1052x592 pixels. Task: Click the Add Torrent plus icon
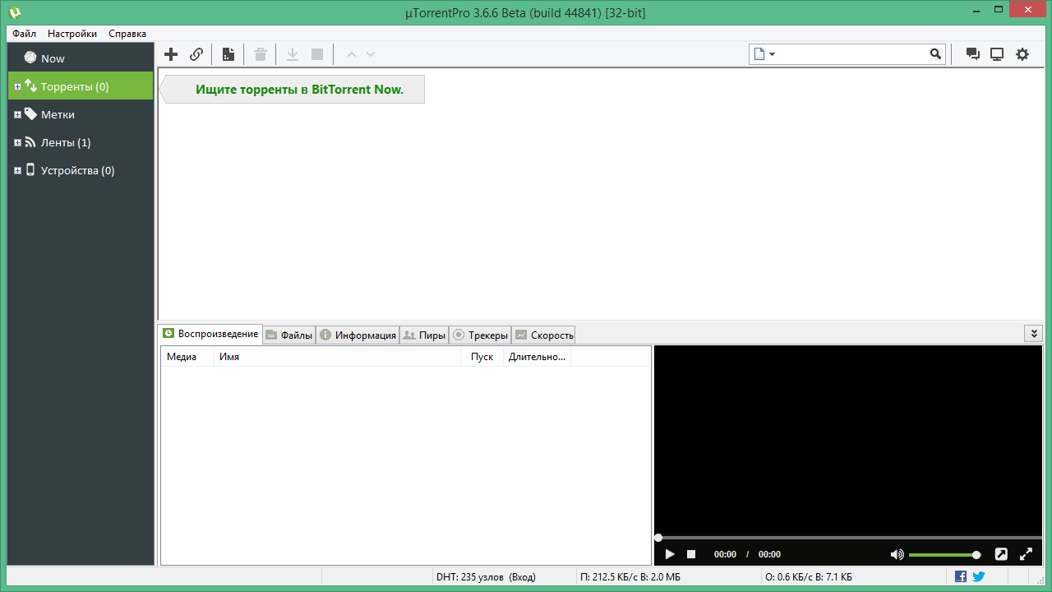(x=171, y=53)
